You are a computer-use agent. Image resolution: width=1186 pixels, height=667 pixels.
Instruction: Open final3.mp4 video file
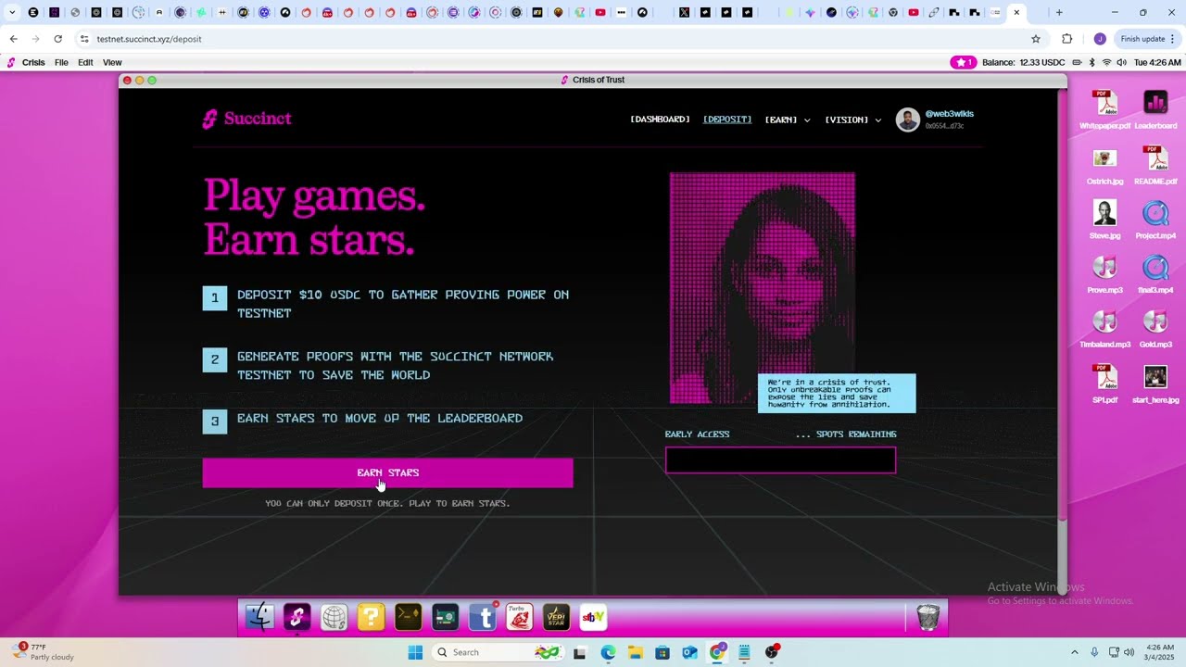pyautogui.click(x=1155, y=274)
